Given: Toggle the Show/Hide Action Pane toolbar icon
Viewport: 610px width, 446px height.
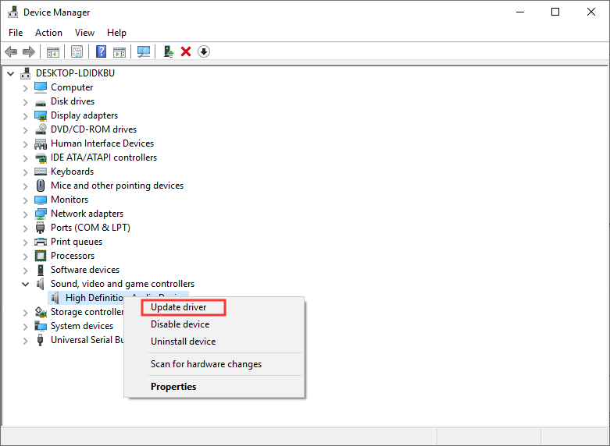Looking at the screenshot, I should [120, 51].
